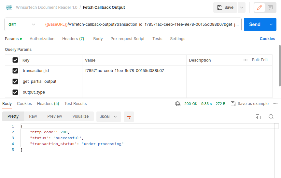Open the GET method dropdown

22,24
